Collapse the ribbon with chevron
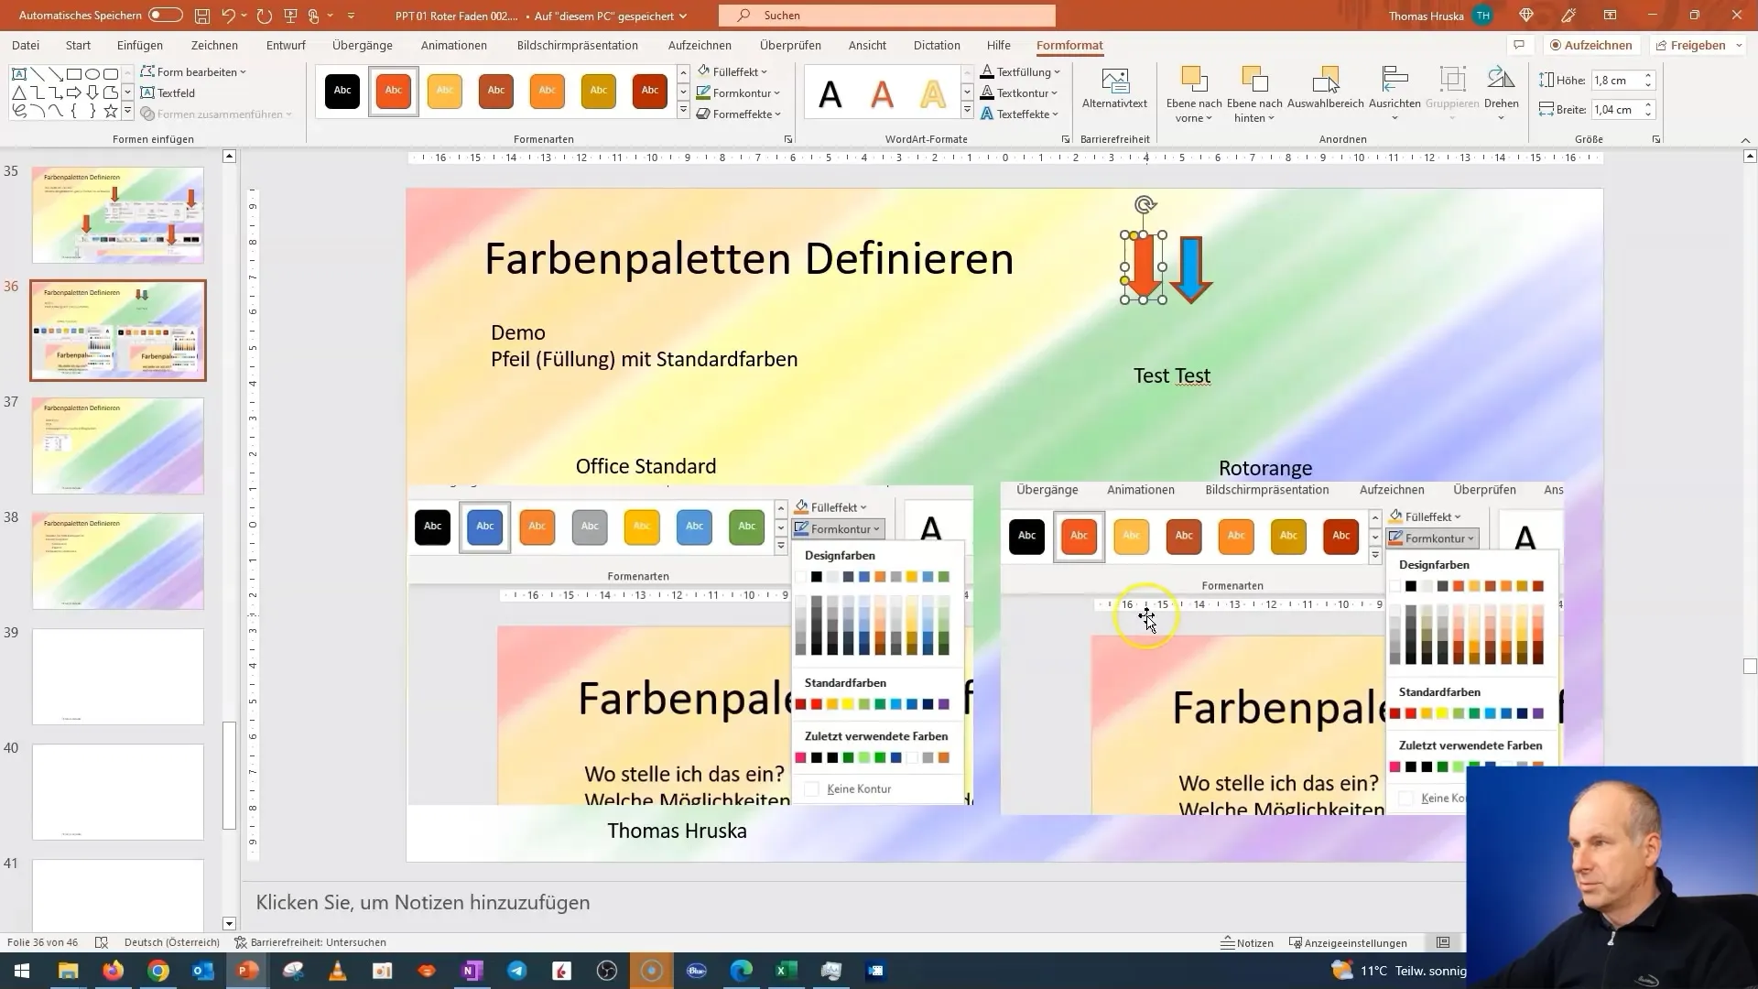Screen dimensions: 1758x989 point(1746,139)
